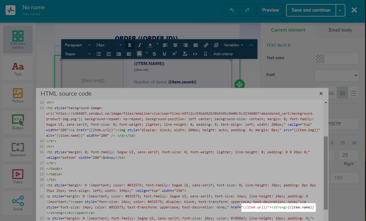Insert a bulleted list
366x221 pixels.
98,54
